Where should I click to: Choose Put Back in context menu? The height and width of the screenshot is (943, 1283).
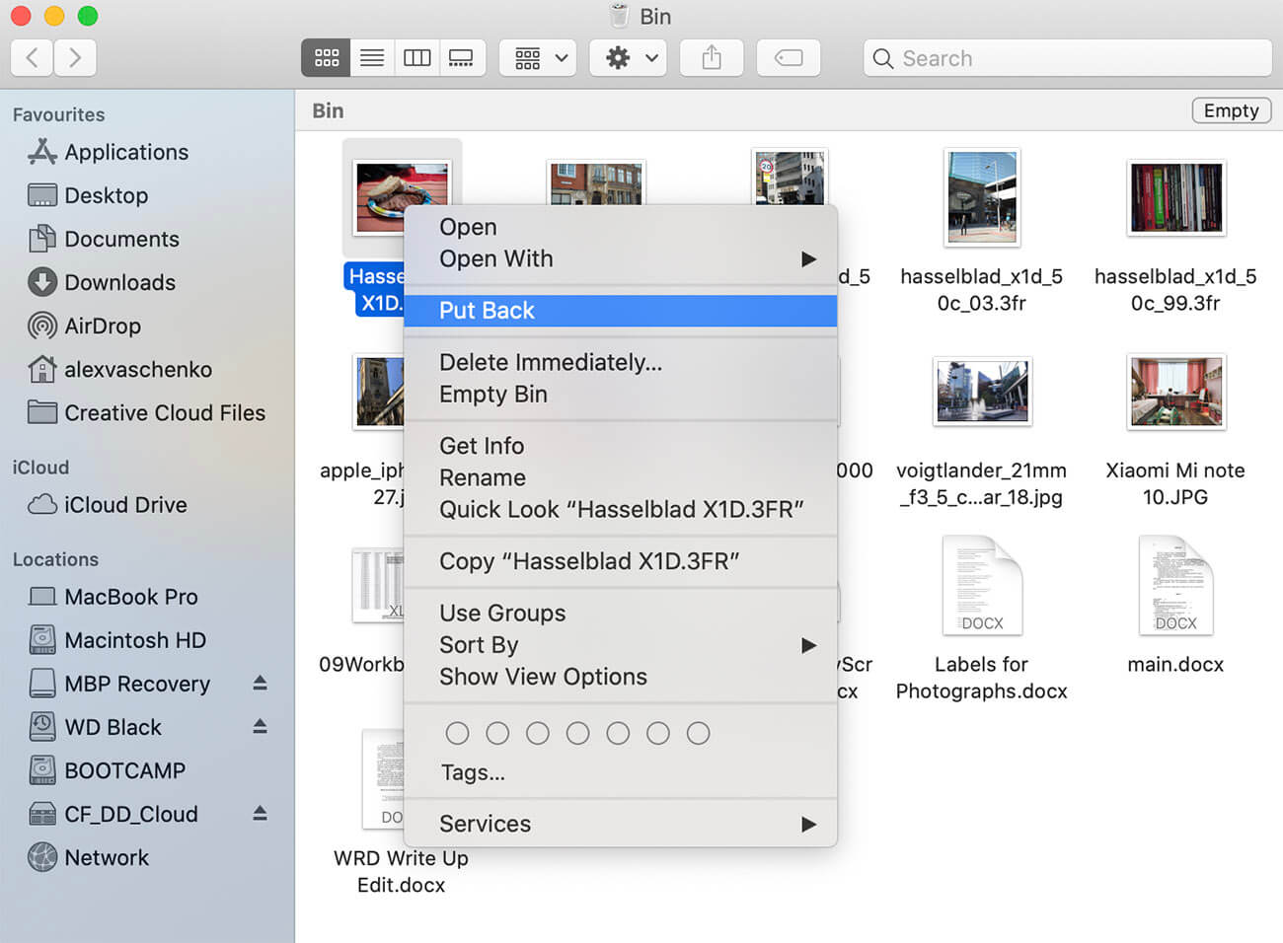point(621,310)
